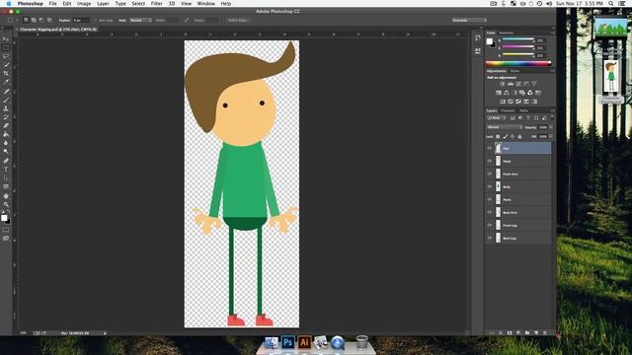Select the Pen tool
632x355 pixels.
coord(6,161)
